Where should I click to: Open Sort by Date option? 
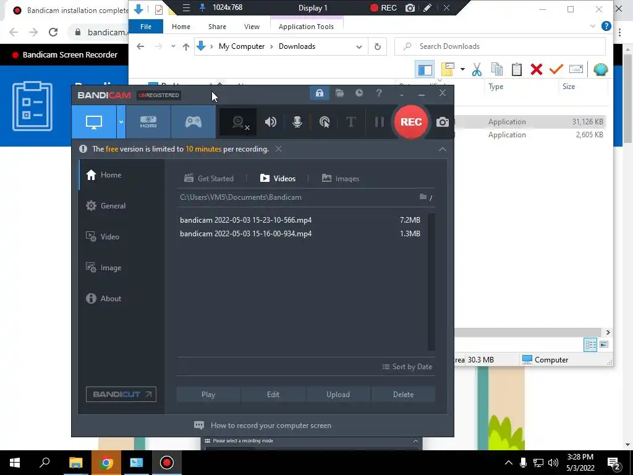(x=407, y=367)
